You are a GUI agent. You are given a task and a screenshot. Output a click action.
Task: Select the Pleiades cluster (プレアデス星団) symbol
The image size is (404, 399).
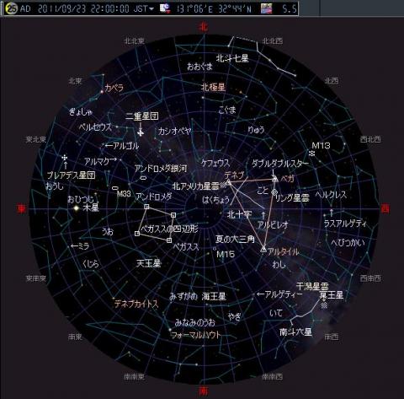click(x=65, y=157)
